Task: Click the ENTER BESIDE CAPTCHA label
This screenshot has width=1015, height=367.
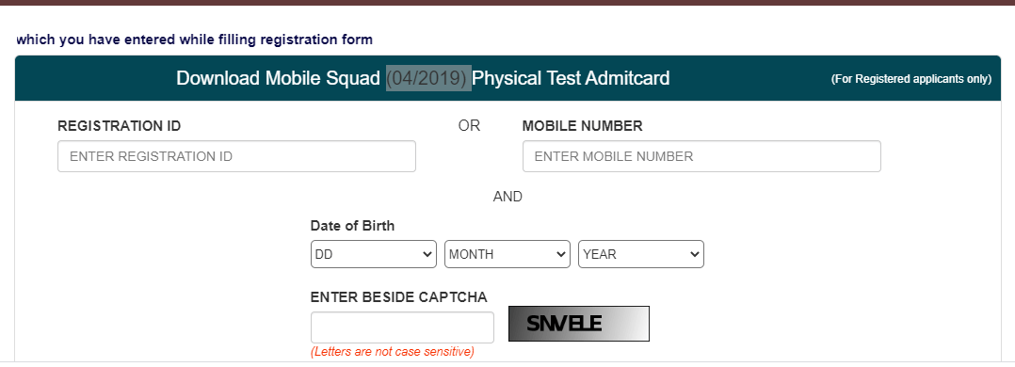Action: coord(399,297)
